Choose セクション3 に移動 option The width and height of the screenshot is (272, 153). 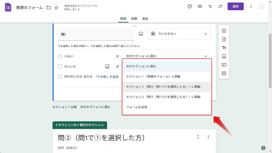pyautogui.click(x=167, y=97)
